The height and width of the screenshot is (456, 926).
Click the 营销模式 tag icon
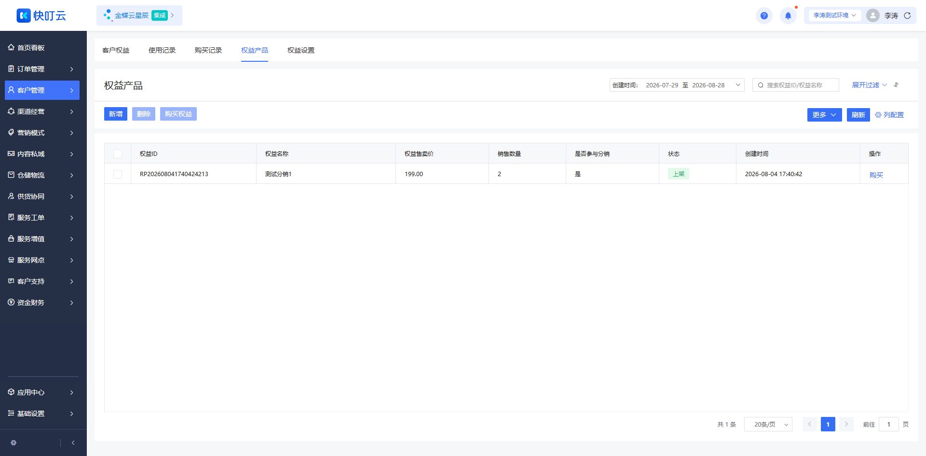tap(11, 132)
